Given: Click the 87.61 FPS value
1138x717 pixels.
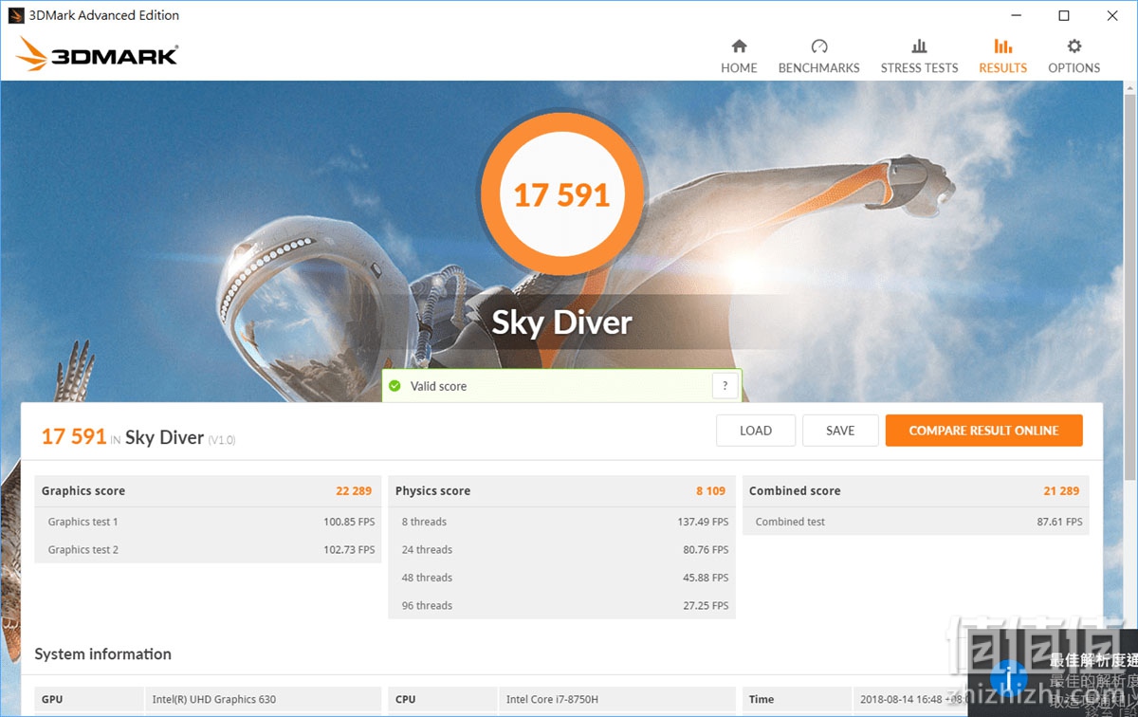Looking at the screenshot, I should pos(1059,522).
